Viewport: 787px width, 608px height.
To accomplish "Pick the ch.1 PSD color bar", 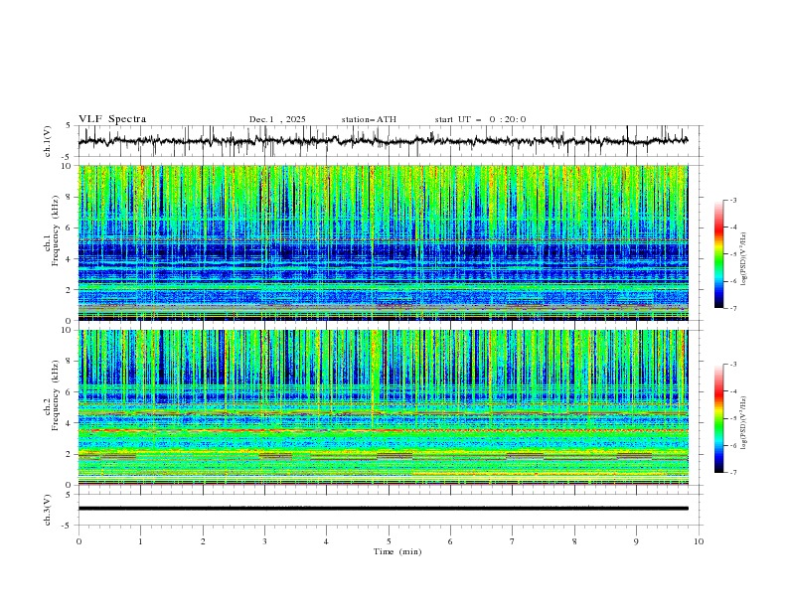I will click(718, 254).
